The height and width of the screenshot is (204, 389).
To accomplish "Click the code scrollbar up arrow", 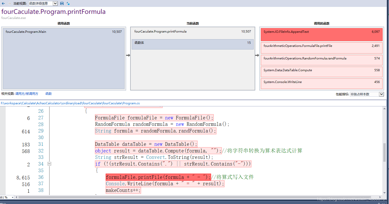I will point(385,109).
